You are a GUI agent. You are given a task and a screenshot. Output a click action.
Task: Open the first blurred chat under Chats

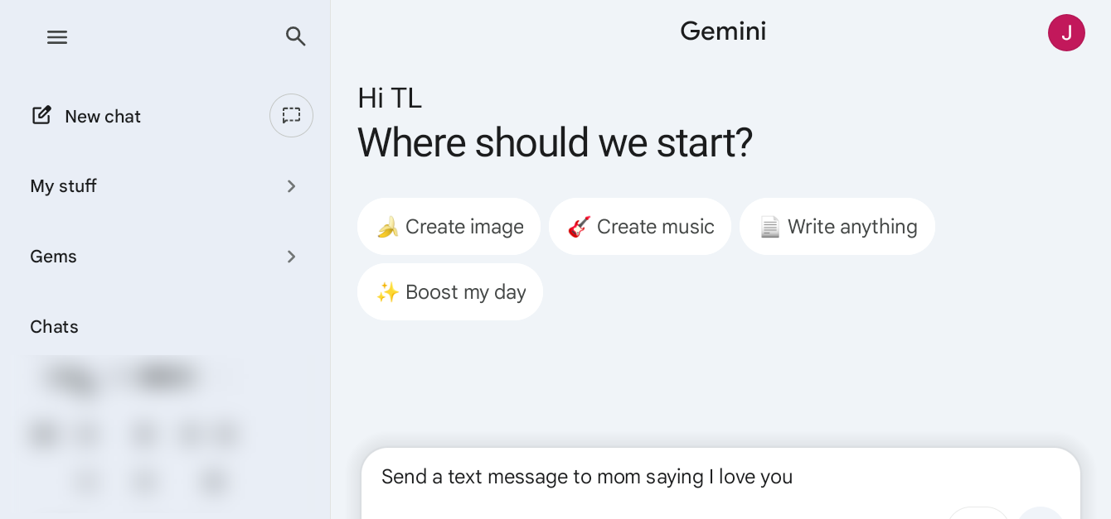point(124,378)
